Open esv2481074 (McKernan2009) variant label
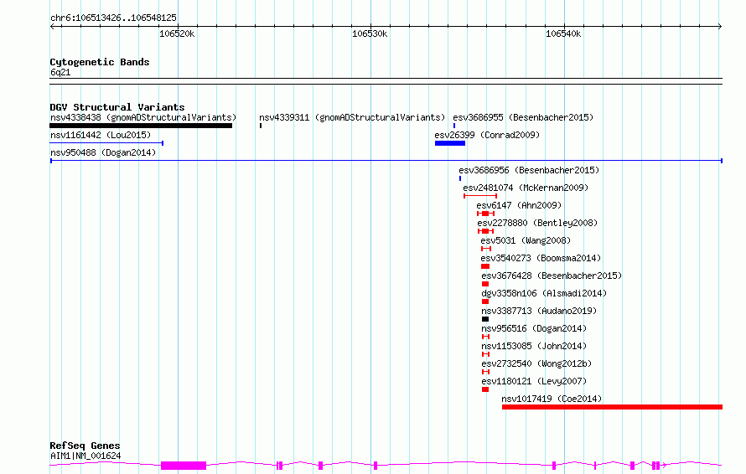Screen dimensions: 746x474 [526, 188]
